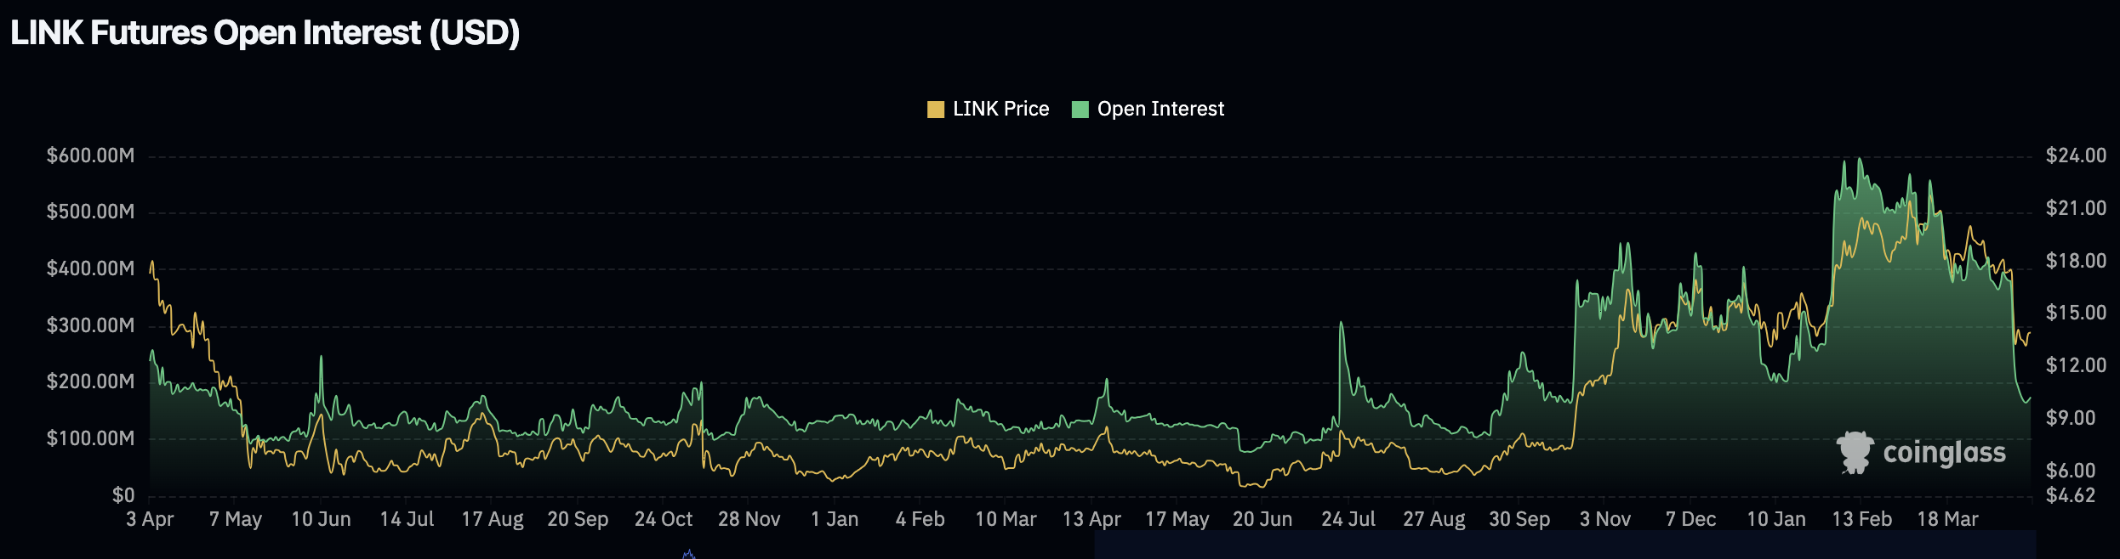
Task: Click the $9.00 price axis label
Action: pos(2071,418)
